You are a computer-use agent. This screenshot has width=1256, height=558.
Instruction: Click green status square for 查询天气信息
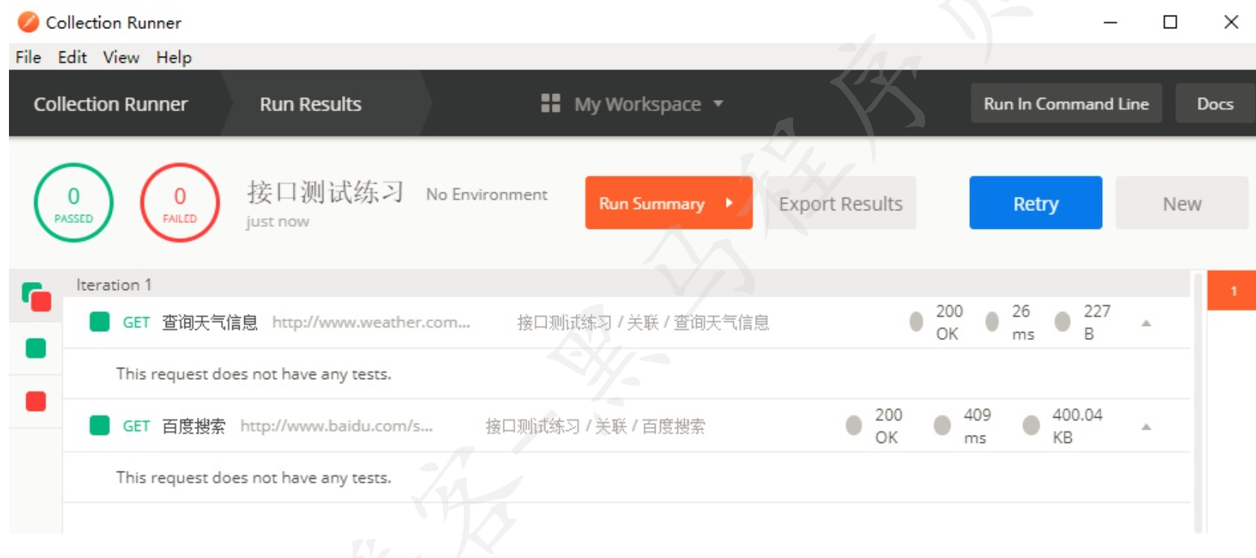point(99,322)
